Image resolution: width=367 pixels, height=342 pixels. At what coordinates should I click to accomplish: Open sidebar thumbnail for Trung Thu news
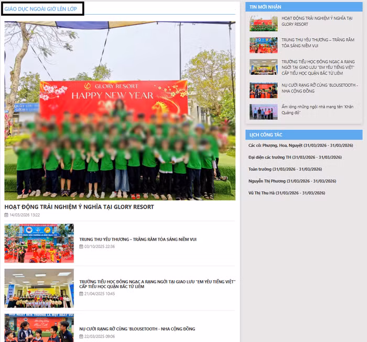[x=264, y=45]
